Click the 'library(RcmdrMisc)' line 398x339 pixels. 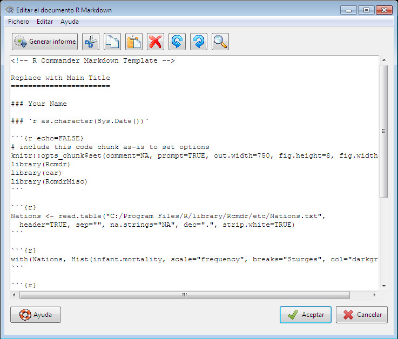(49, 181)
